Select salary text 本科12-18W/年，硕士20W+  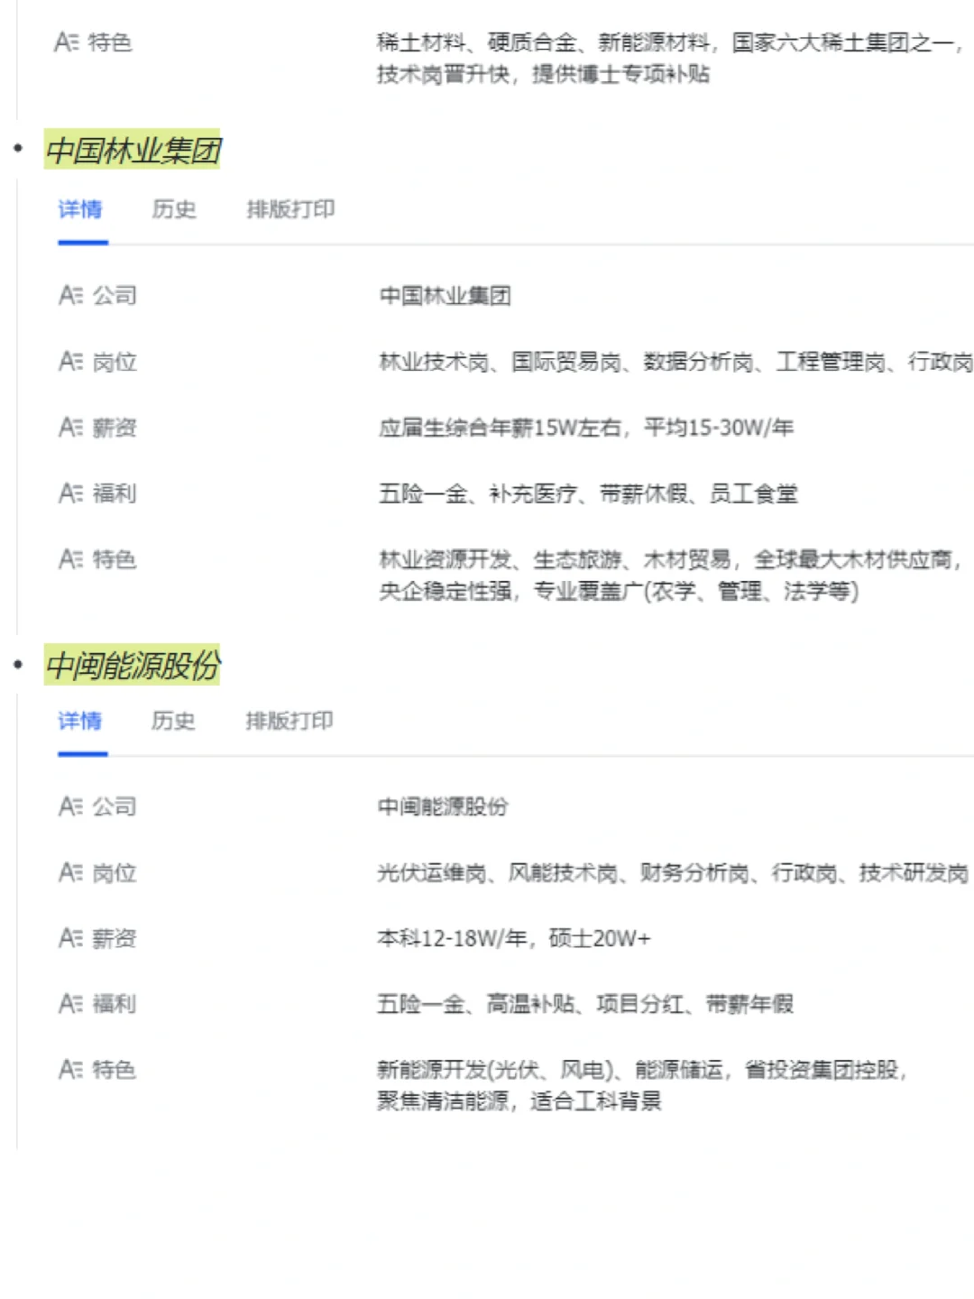(x=513, y=938)
